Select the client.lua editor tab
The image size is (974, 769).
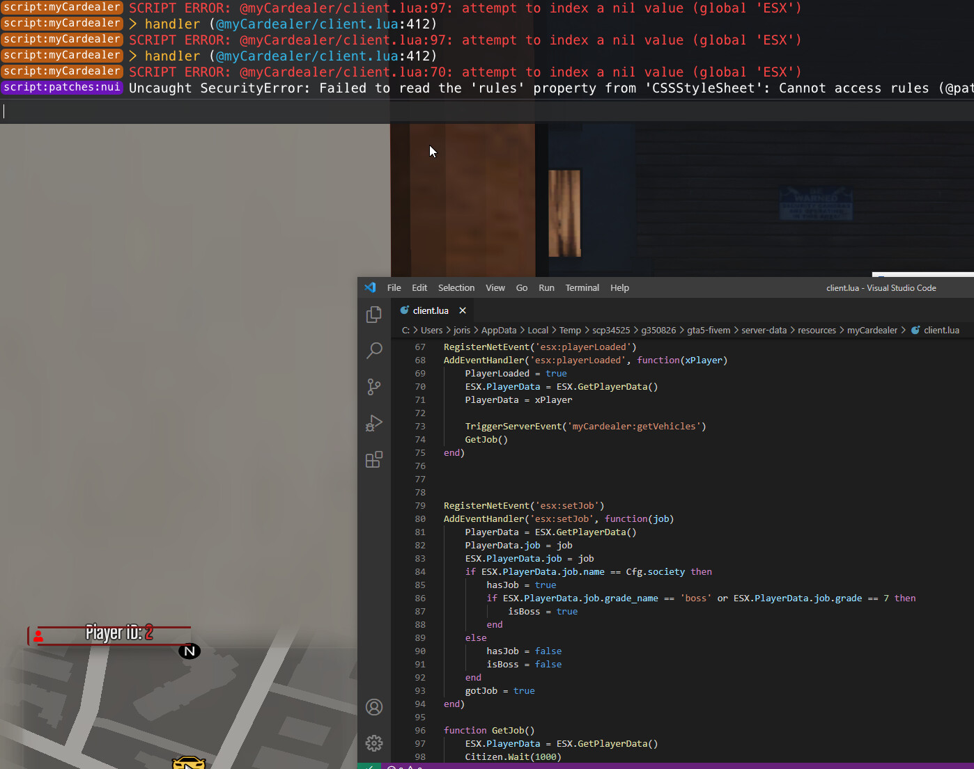click(432, 310)
